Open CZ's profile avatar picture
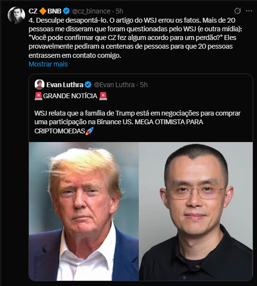The width and height of the screenshot is (257, 286). tap(16, 15)
